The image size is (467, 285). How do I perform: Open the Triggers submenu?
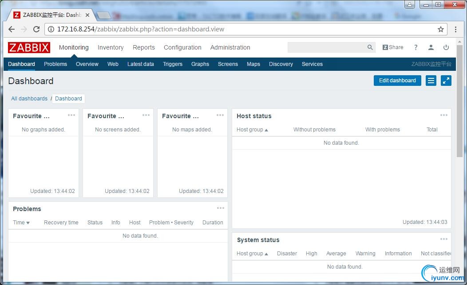point(172,64)
